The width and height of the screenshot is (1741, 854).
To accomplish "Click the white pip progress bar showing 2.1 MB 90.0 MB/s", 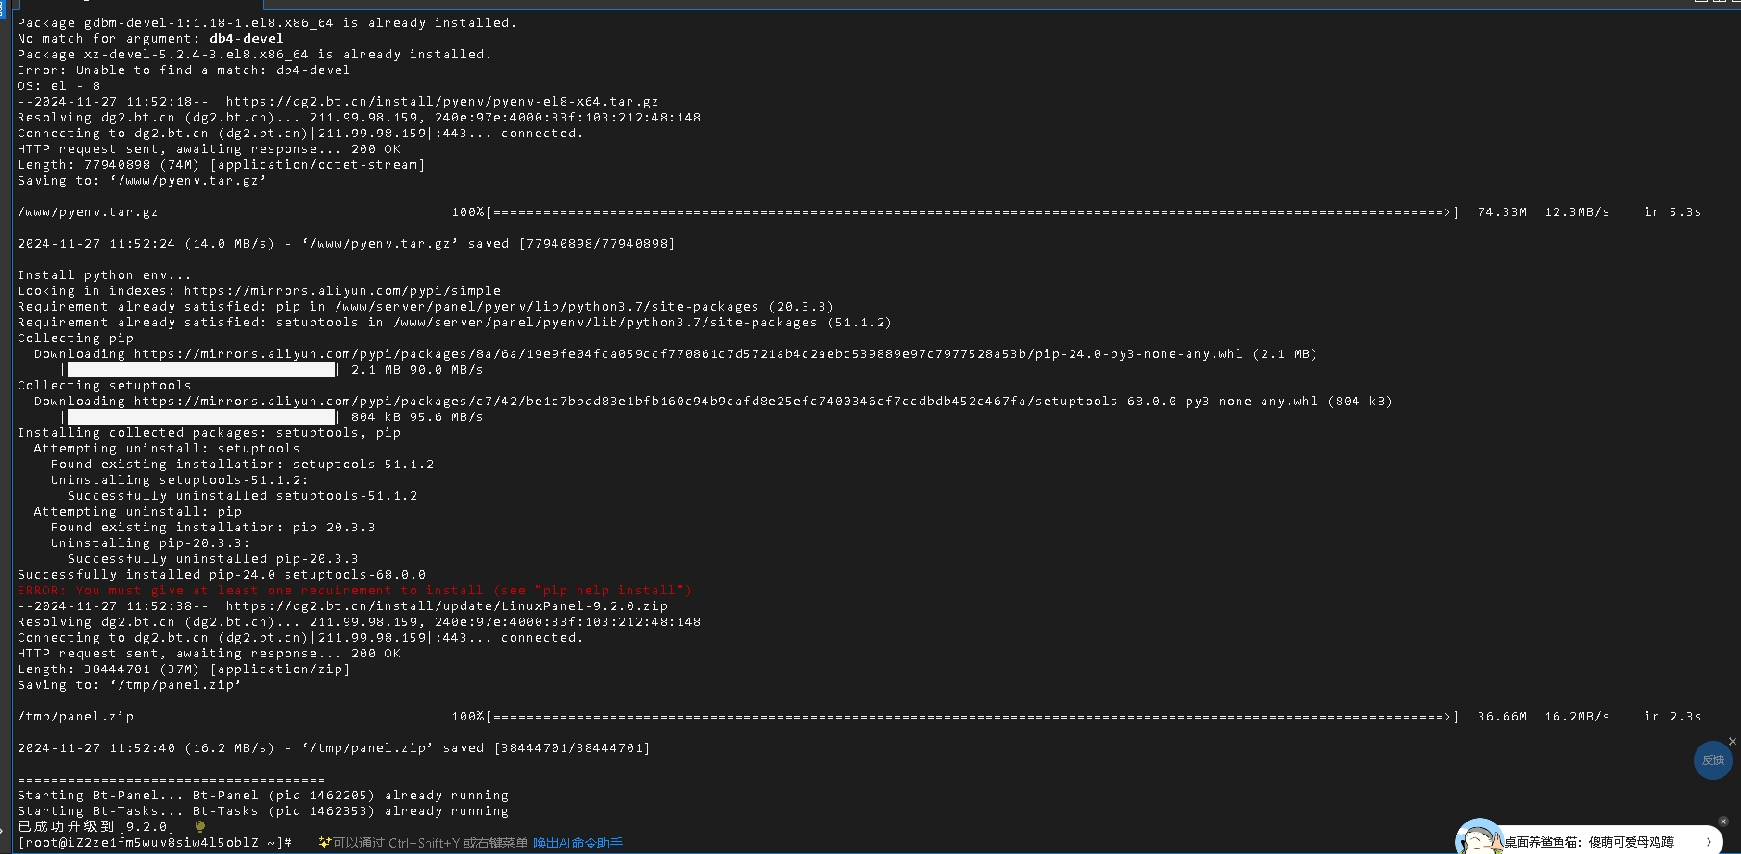I will click(201, 369).
